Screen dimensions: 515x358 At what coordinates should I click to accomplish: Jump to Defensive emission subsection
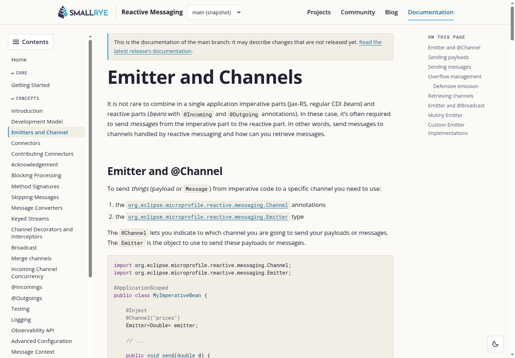click(456, 86)
